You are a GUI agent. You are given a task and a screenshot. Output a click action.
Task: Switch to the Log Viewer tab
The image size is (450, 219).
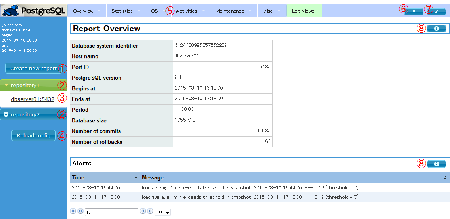pyautogui.click(x=304, y=11)
